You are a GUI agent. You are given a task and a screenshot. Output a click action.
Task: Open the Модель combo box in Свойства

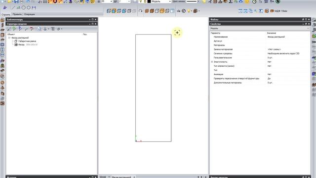point(260,29)
